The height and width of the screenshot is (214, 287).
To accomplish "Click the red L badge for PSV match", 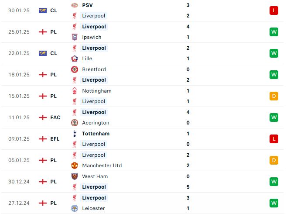I will 274,10.
